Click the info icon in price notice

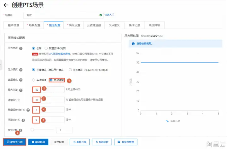(x=133, y=44)
